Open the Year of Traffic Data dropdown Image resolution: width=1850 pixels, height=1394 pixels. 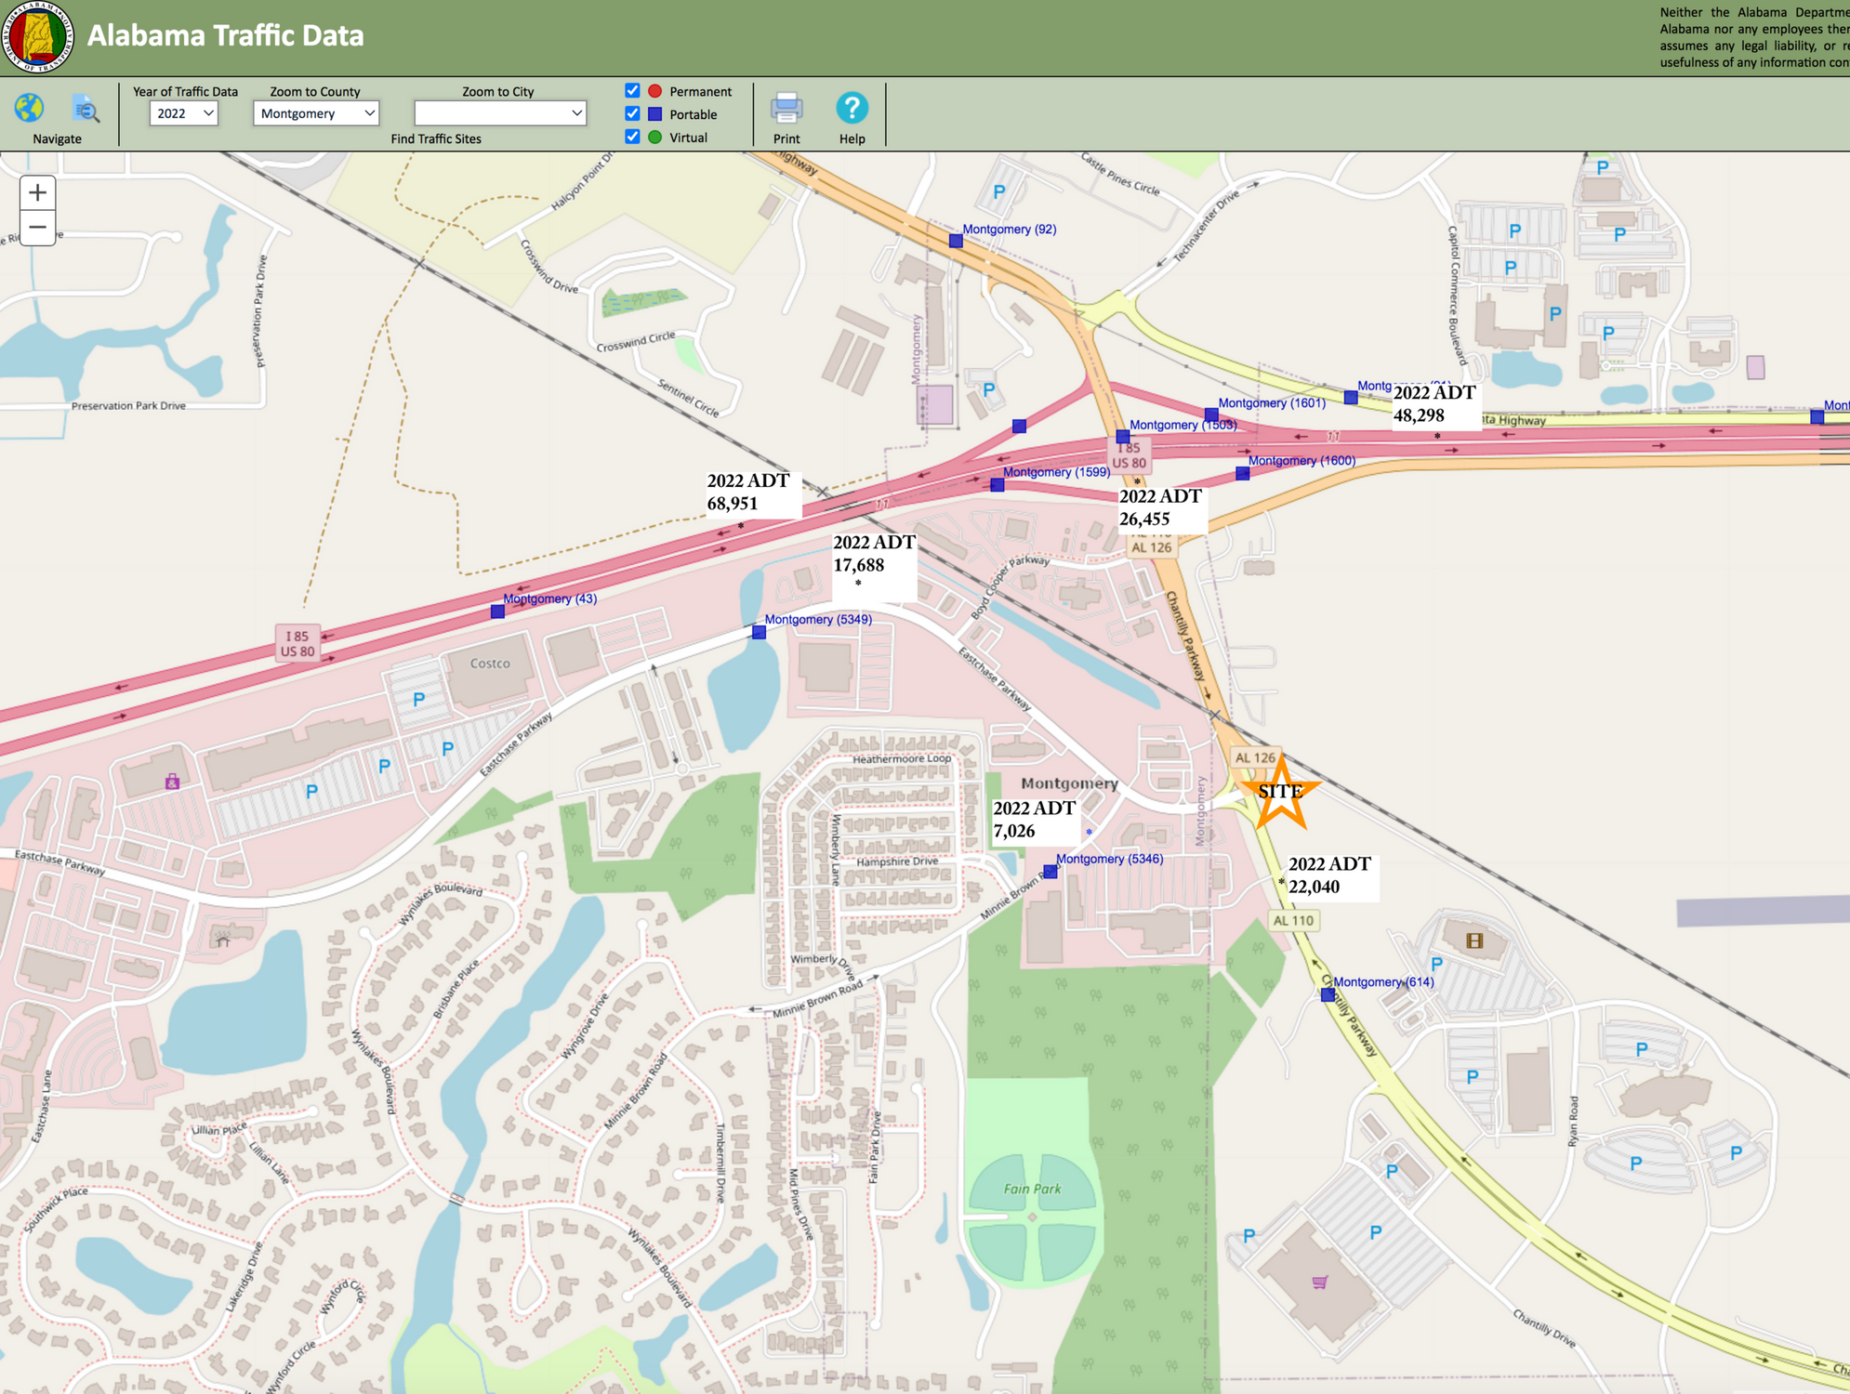(183, 113)
